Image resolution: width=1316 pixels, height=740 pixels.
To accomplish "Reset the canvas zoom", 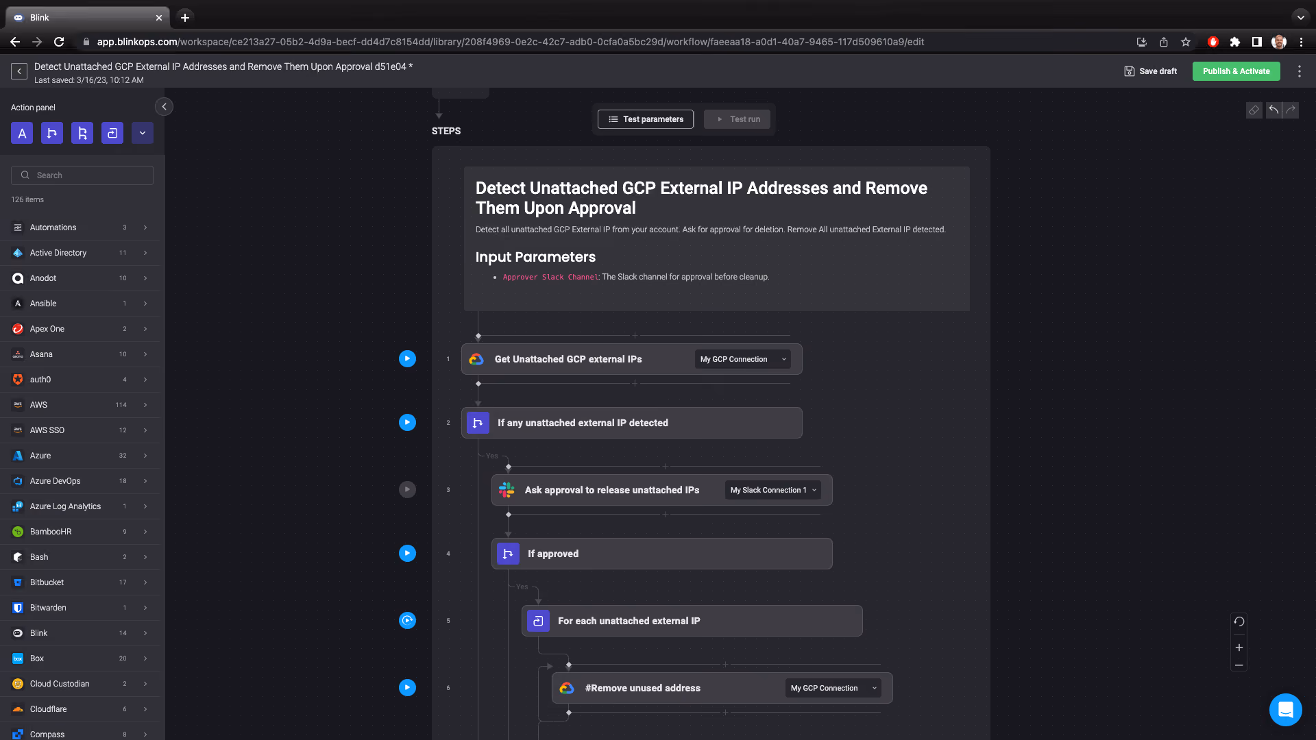I will pyautogui.click(x=1239, y=622).
